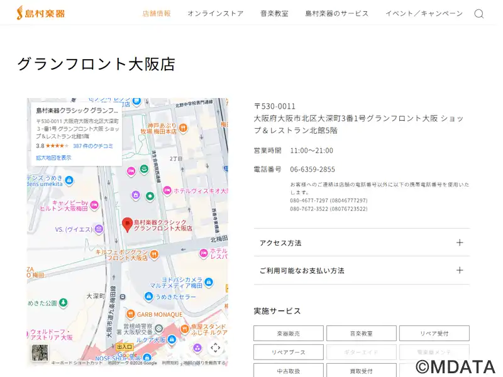Screen dimensions: 503x377
Task: Open the 音楽教室 navigation menu
Action: coord(274,14)
